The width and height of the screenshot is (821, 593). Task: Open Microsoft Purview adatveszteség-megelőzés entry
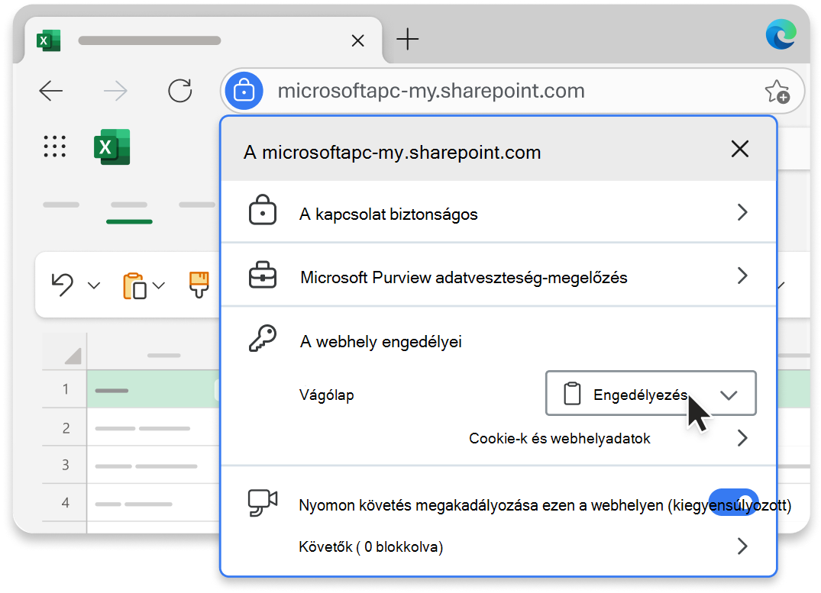[x=499, y=276]
